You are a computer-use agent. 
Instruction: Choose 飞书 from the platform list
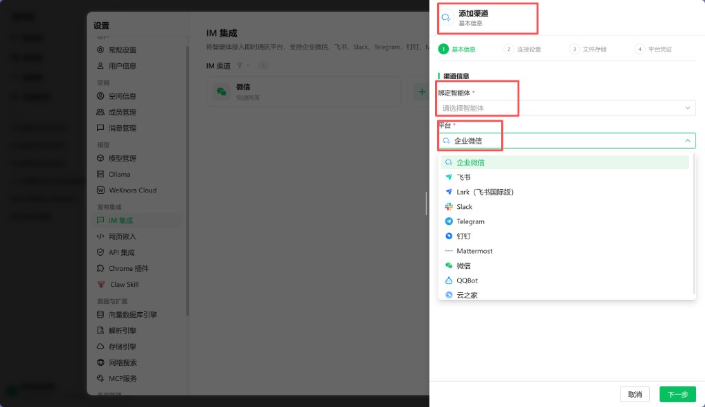[x=565, y=177]
